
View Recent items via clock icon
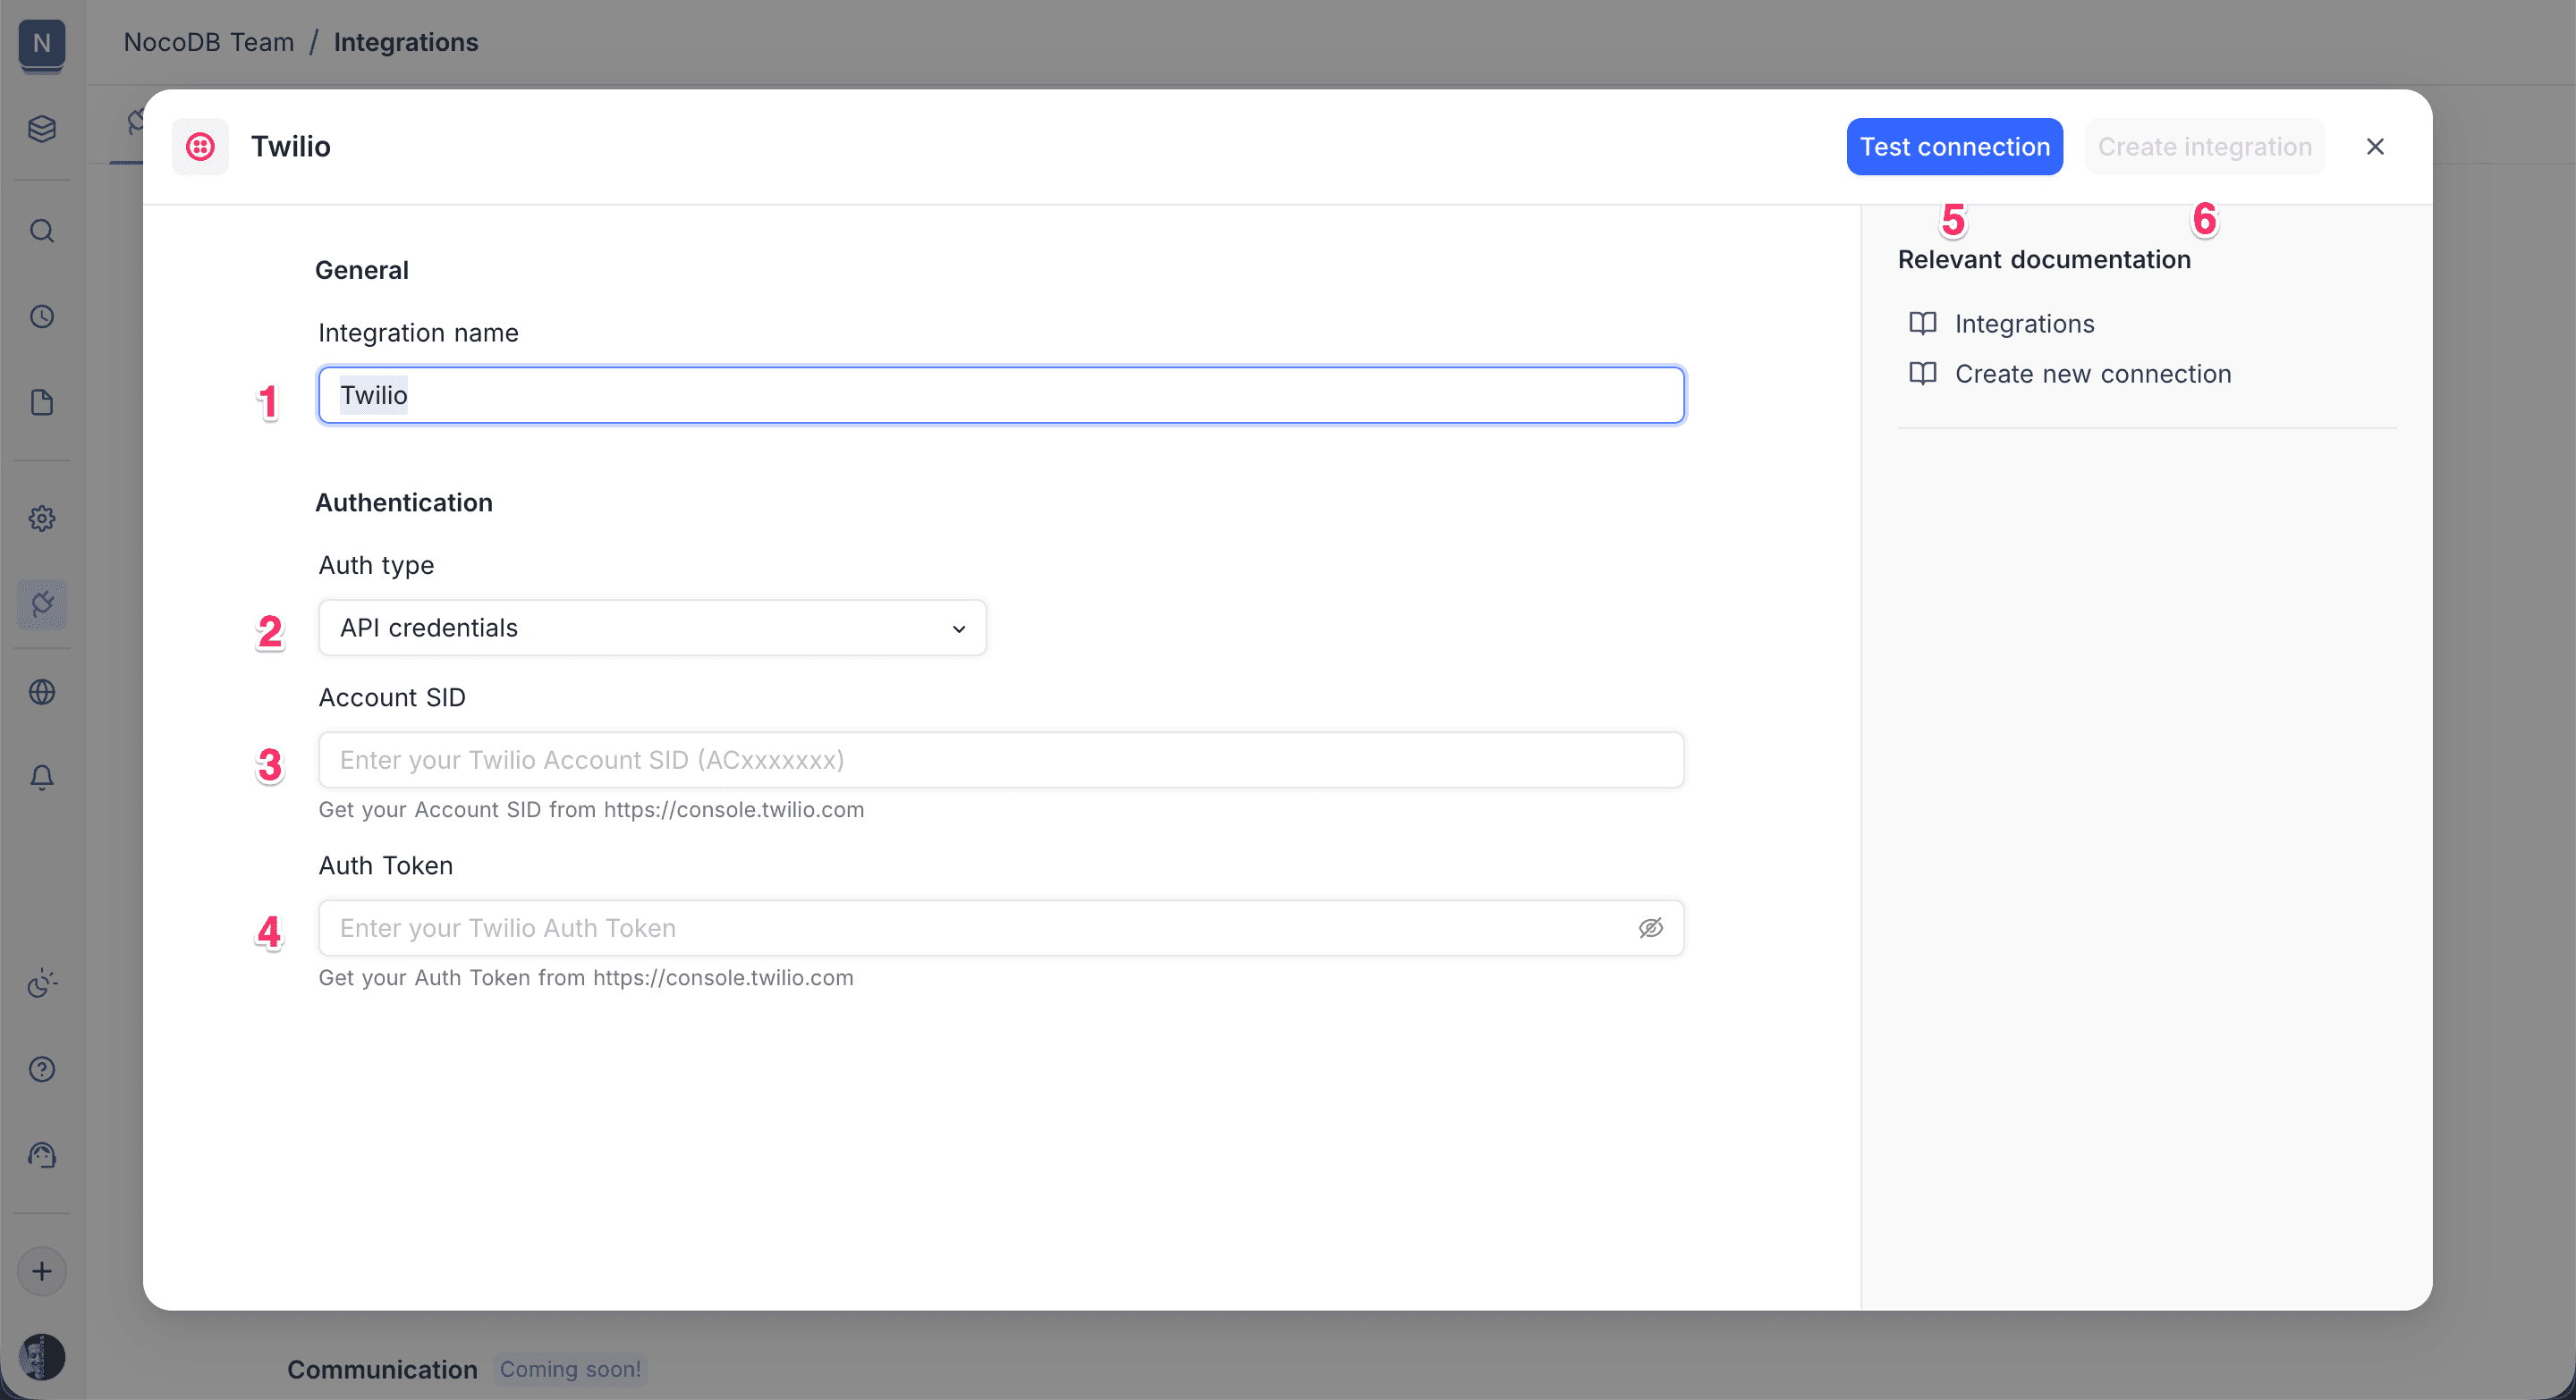[41, 316]
